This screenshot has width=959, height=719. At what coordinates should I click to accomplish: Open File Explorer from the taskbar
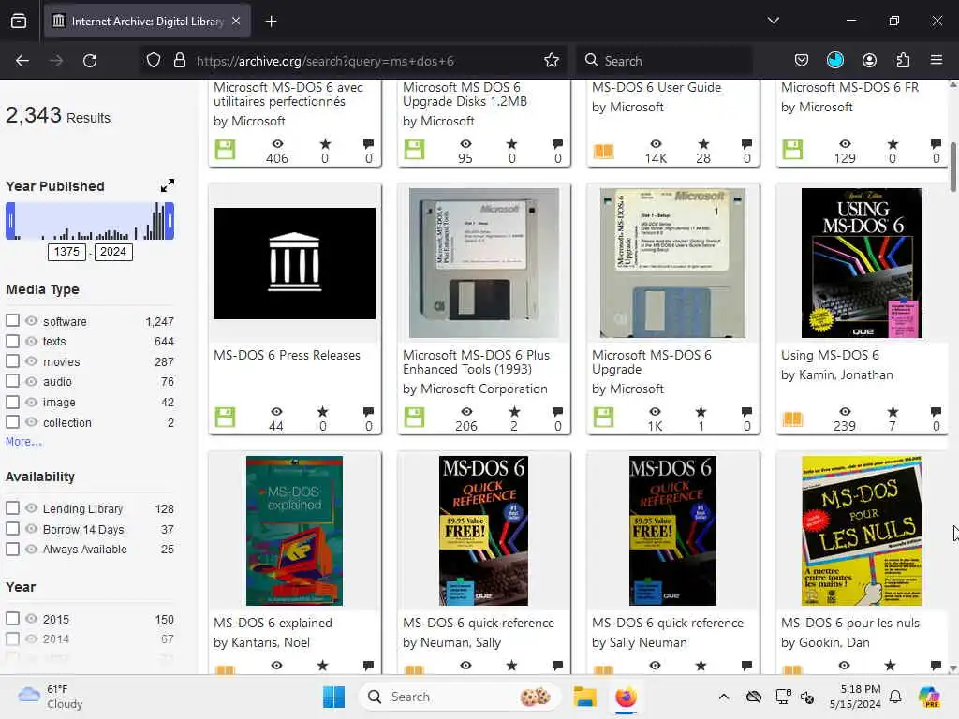click(x=584, y=697)
